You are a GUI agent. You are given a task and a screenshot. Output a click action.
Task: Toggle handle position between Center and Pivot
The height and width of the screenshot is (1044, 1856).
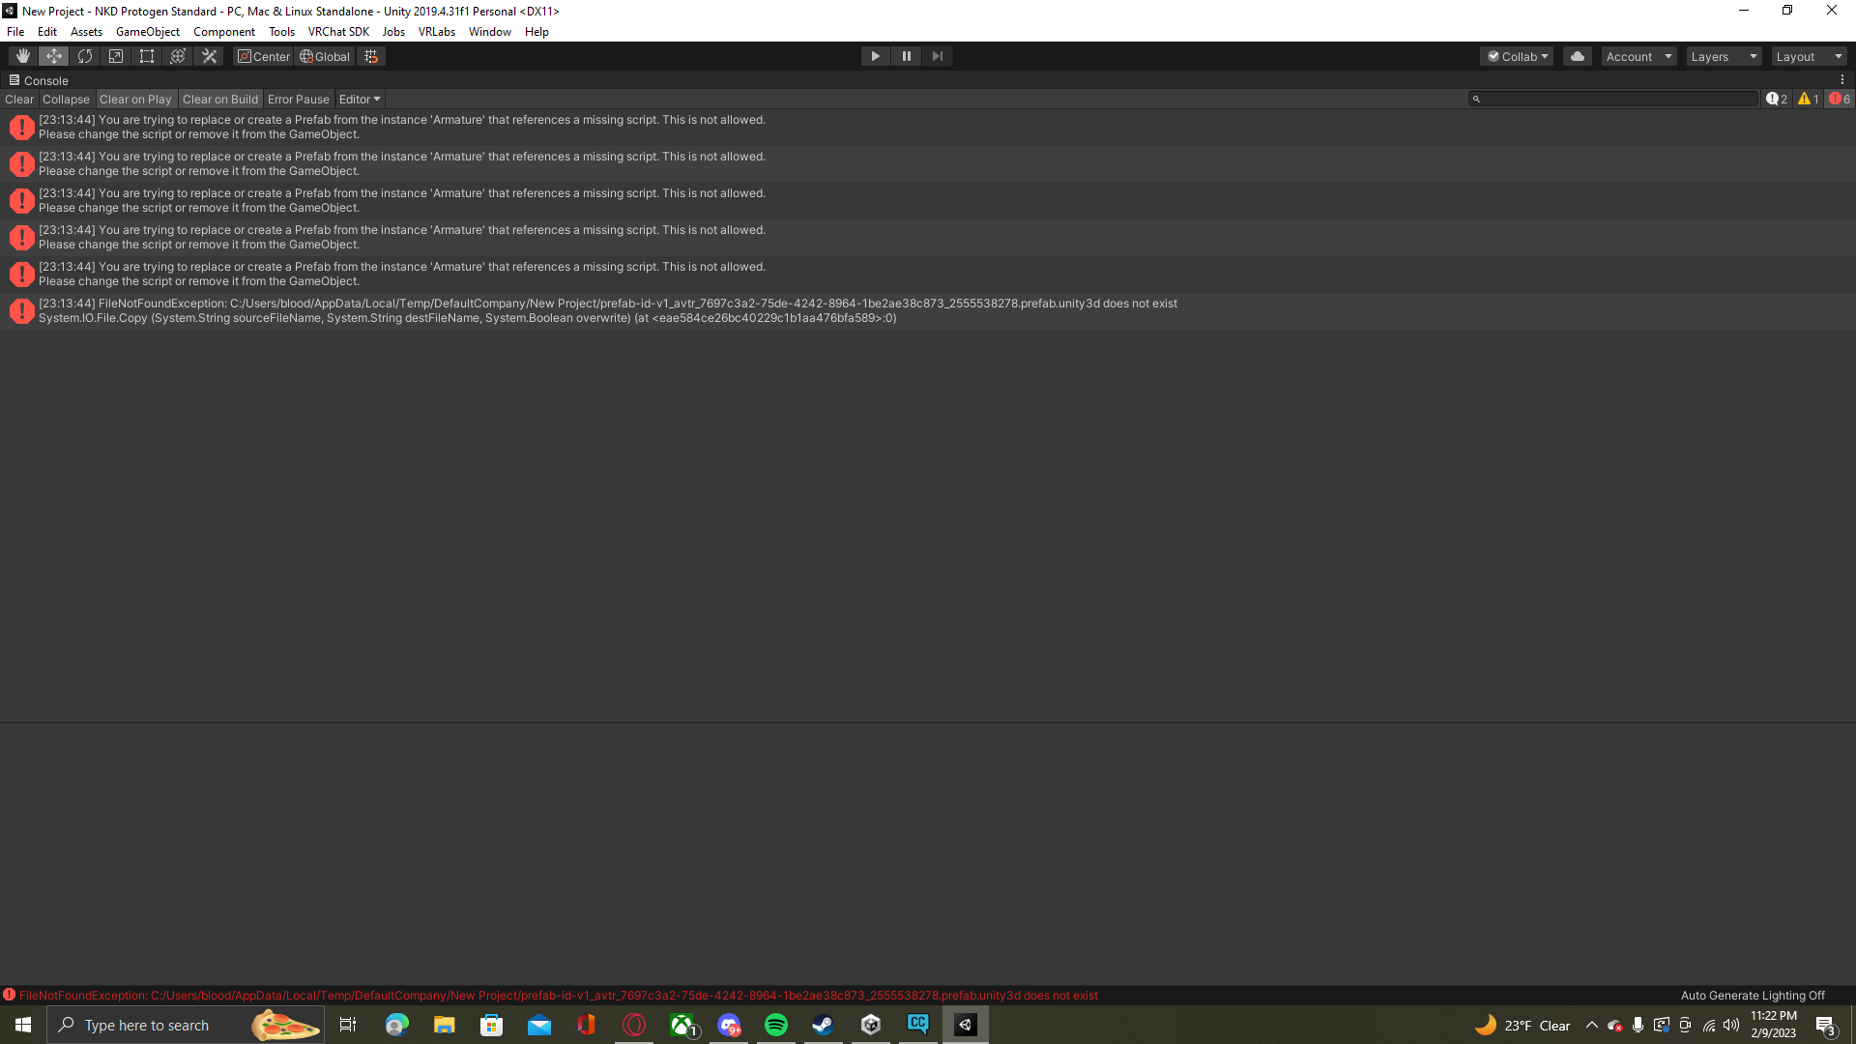click(263, 56)
